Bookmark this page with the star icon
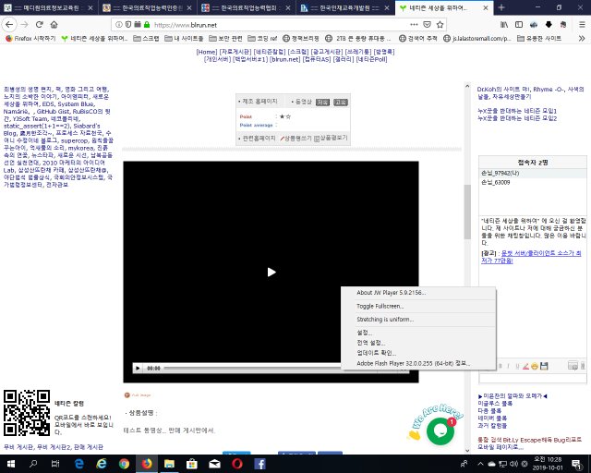Image resolution: width=591 pixels, height=473 pixels. (x=440, y=25)
